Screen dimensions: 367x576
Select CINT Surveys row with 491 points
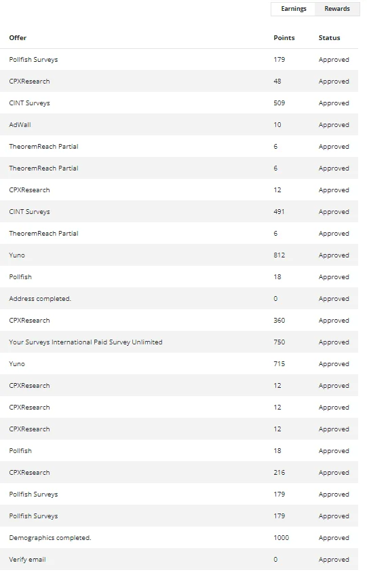[179, 212]
